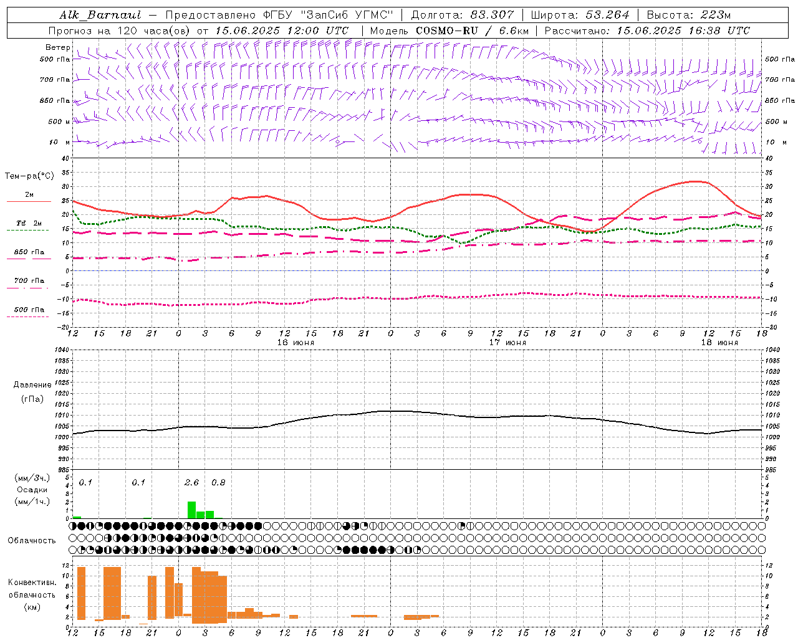Click the Облачность label
This screenshot has width=798, height=638.
(32, 540)
